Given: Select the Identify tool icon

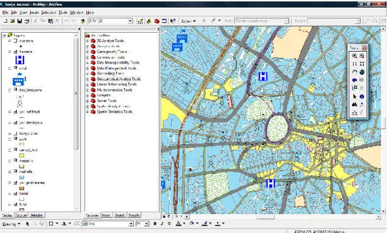Looking at the screenshot, I should (x=362, y=96).
